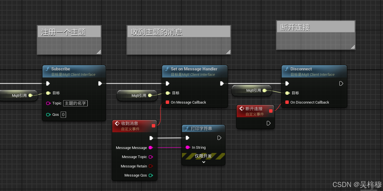This screenshot has width=383, height=191.
Task: Click the 目标 pin on Subscribe node
Action: click(48, 93)
